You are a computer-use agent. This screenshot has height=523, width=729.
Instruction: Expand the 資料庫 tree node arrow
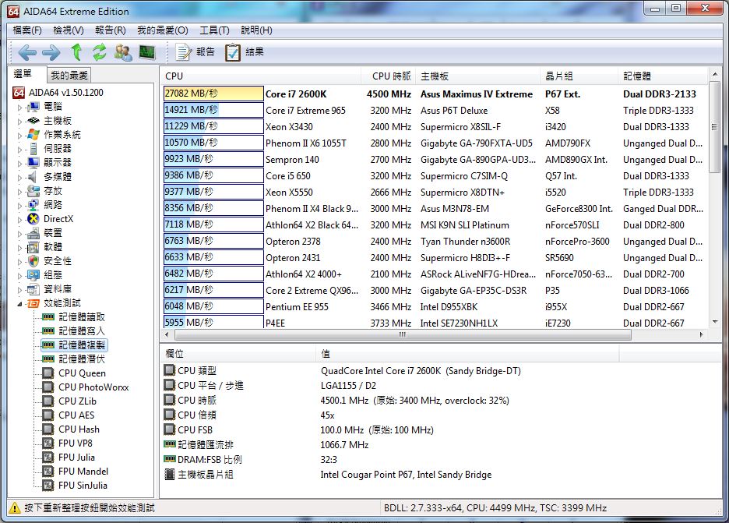click(19, 289)
